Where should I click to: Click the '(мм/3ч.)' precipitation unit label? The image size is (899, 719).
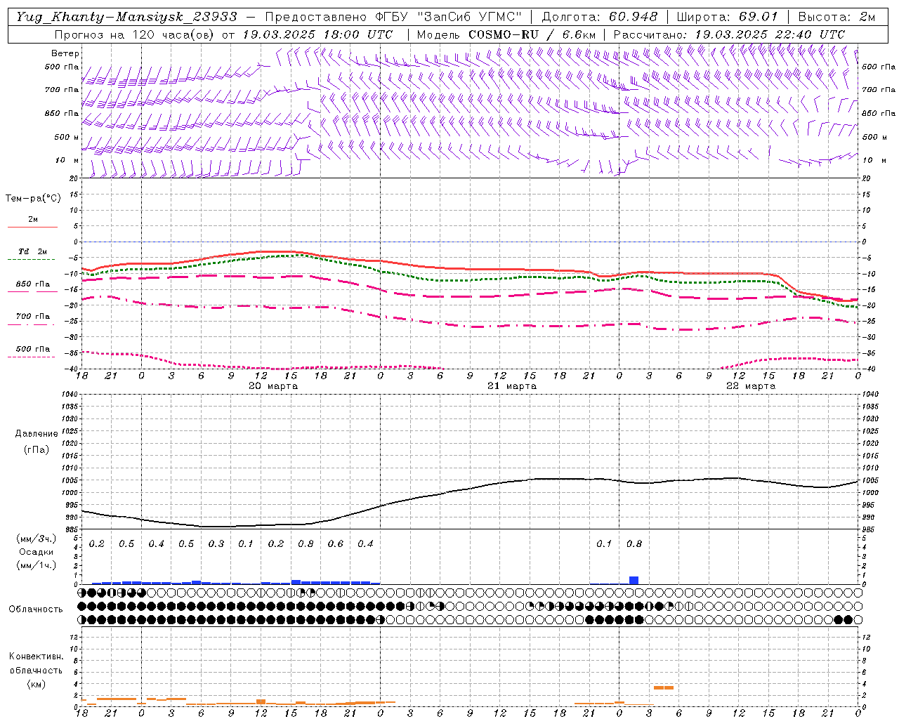[37, 539]
